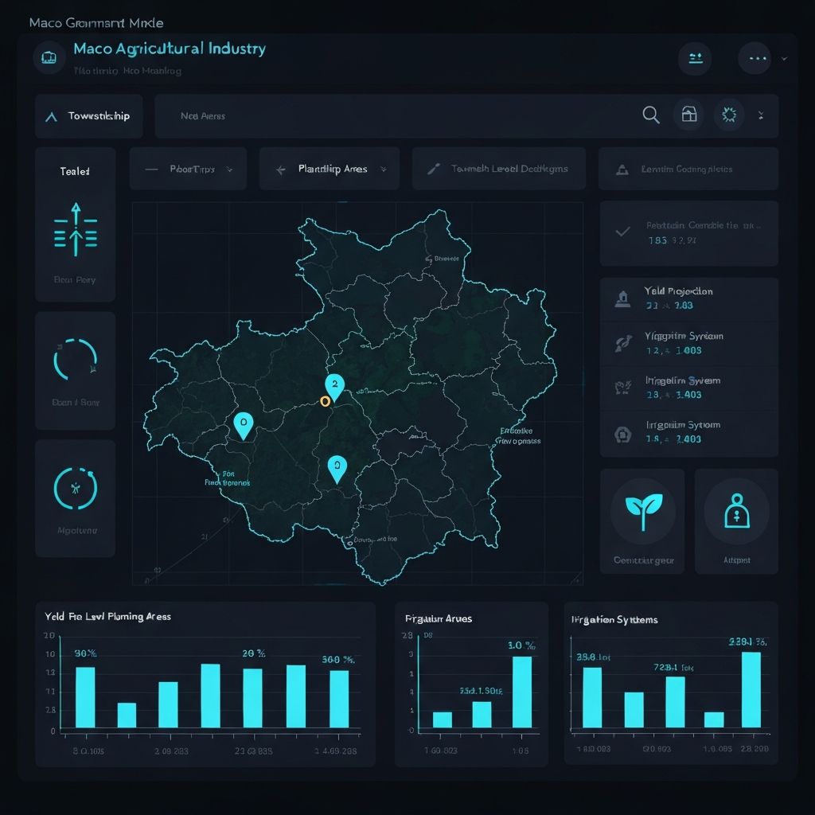Click the lock icon tile
Viewport: 815px width, 815px height.
(736, 511)
